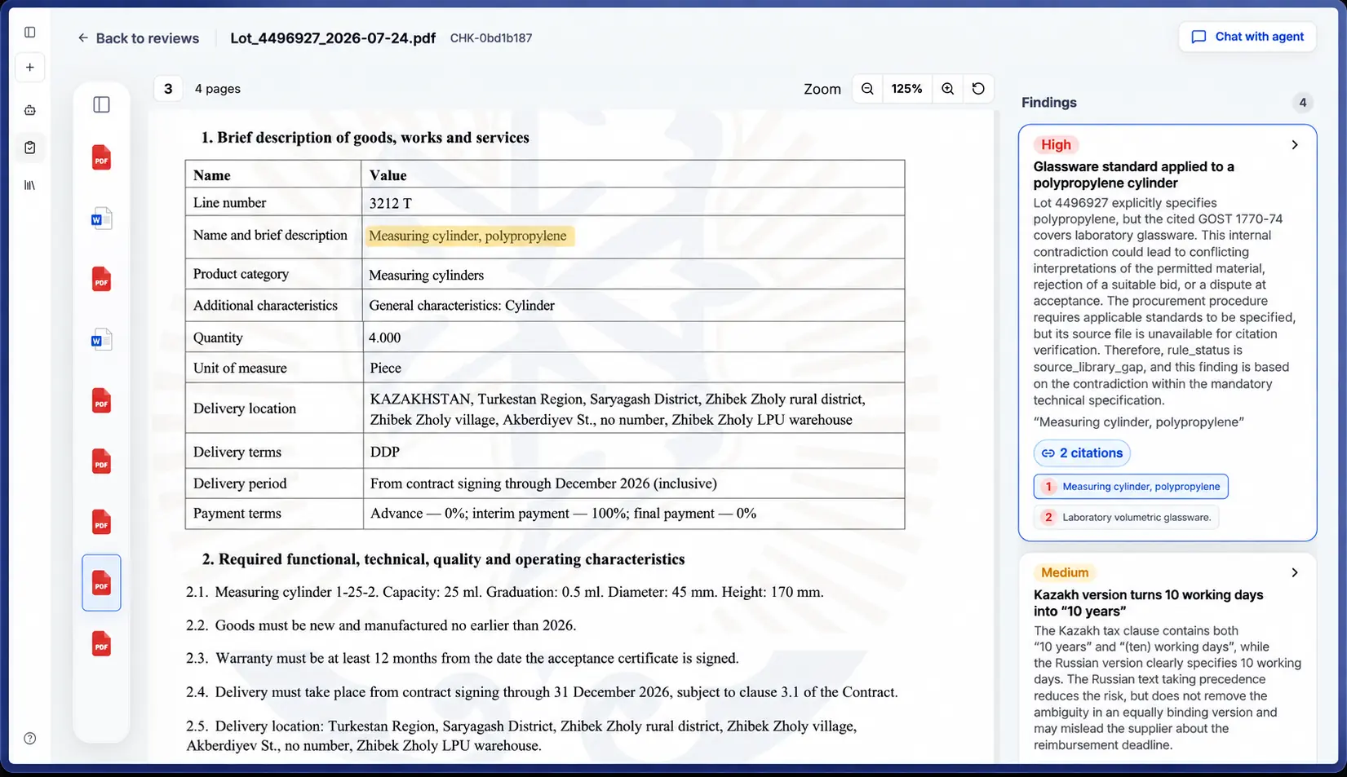Open the reviews clipboard icon
This screenshot has width=1347, height=777.
(x=30, y=148)
